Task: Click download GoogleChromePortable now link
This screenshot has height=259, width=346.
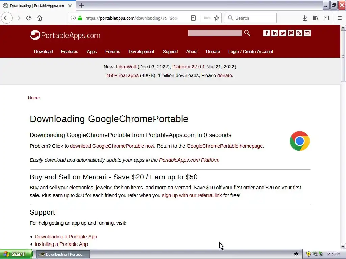Action: [112, 146]
